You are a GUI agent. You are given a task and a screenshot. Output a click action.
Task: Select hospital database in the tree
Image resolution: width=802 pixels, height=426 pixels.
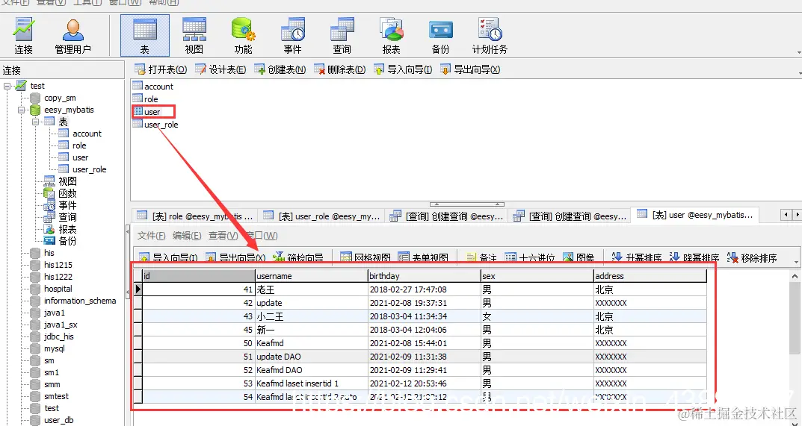[58, 289]
